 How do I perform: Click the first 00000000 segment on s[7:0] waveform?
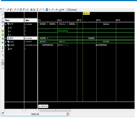click(x=43, y=24)
